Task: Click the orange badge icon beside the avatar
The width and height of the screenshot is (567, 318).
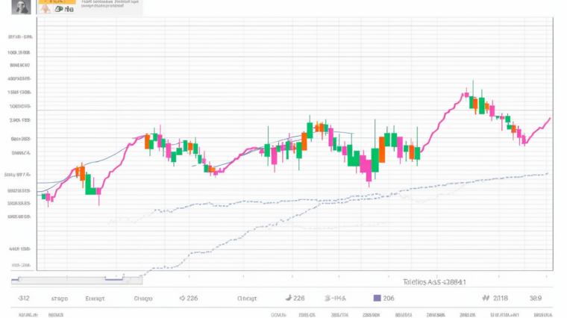Action: tap(46, 3)
